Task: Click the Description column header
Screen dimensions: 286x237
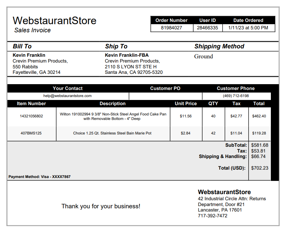Action: tap(112, 104)
